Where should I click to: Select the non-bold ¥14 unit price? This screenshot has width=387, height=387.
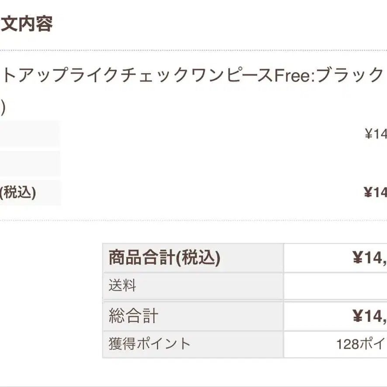[376, 134]
